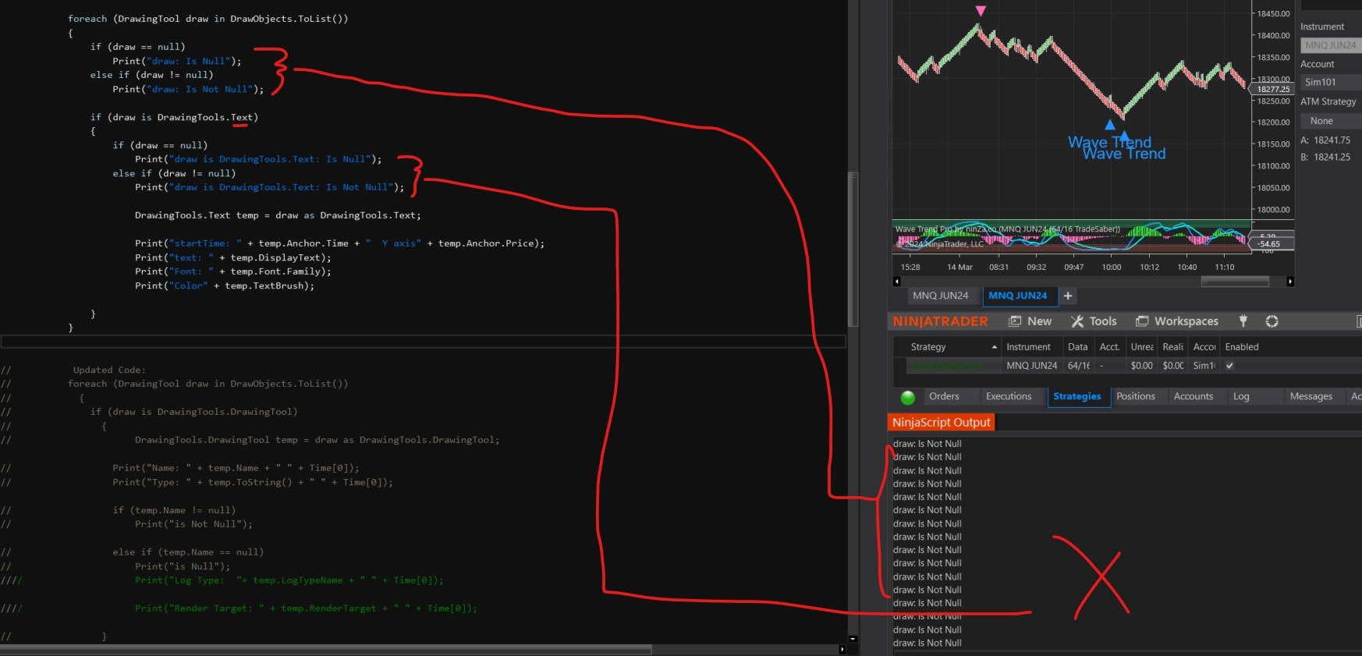
Task: Sort by the Instrument column header
Action: click(x=1028, y=347)
